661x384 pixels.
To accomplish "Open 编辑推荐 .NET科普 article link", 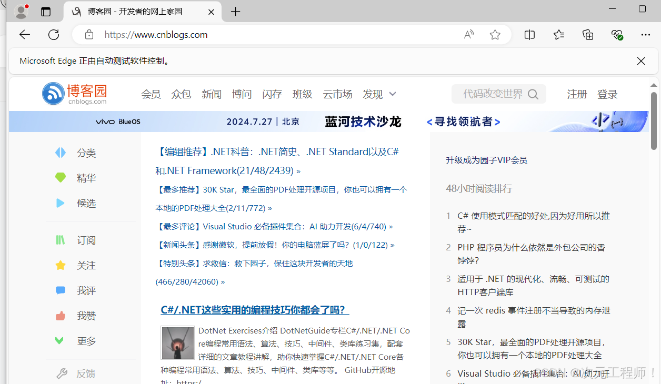I will tap(278, 161).
